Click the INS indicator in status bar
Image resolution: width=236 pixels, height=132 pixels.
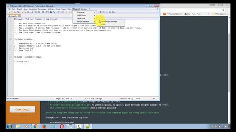coord(154,99)
